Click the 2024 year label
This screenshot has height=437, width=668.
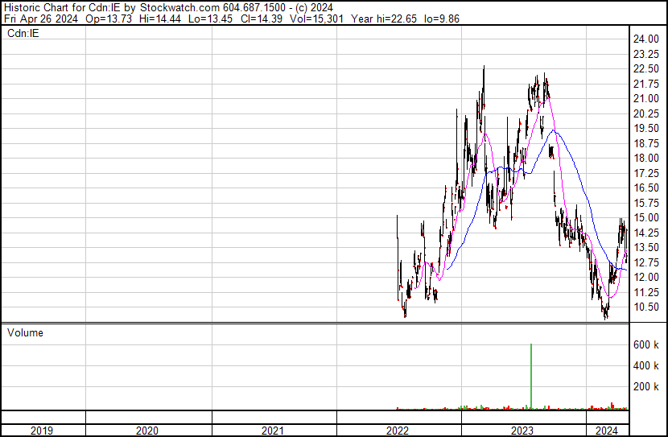(605, 431)
